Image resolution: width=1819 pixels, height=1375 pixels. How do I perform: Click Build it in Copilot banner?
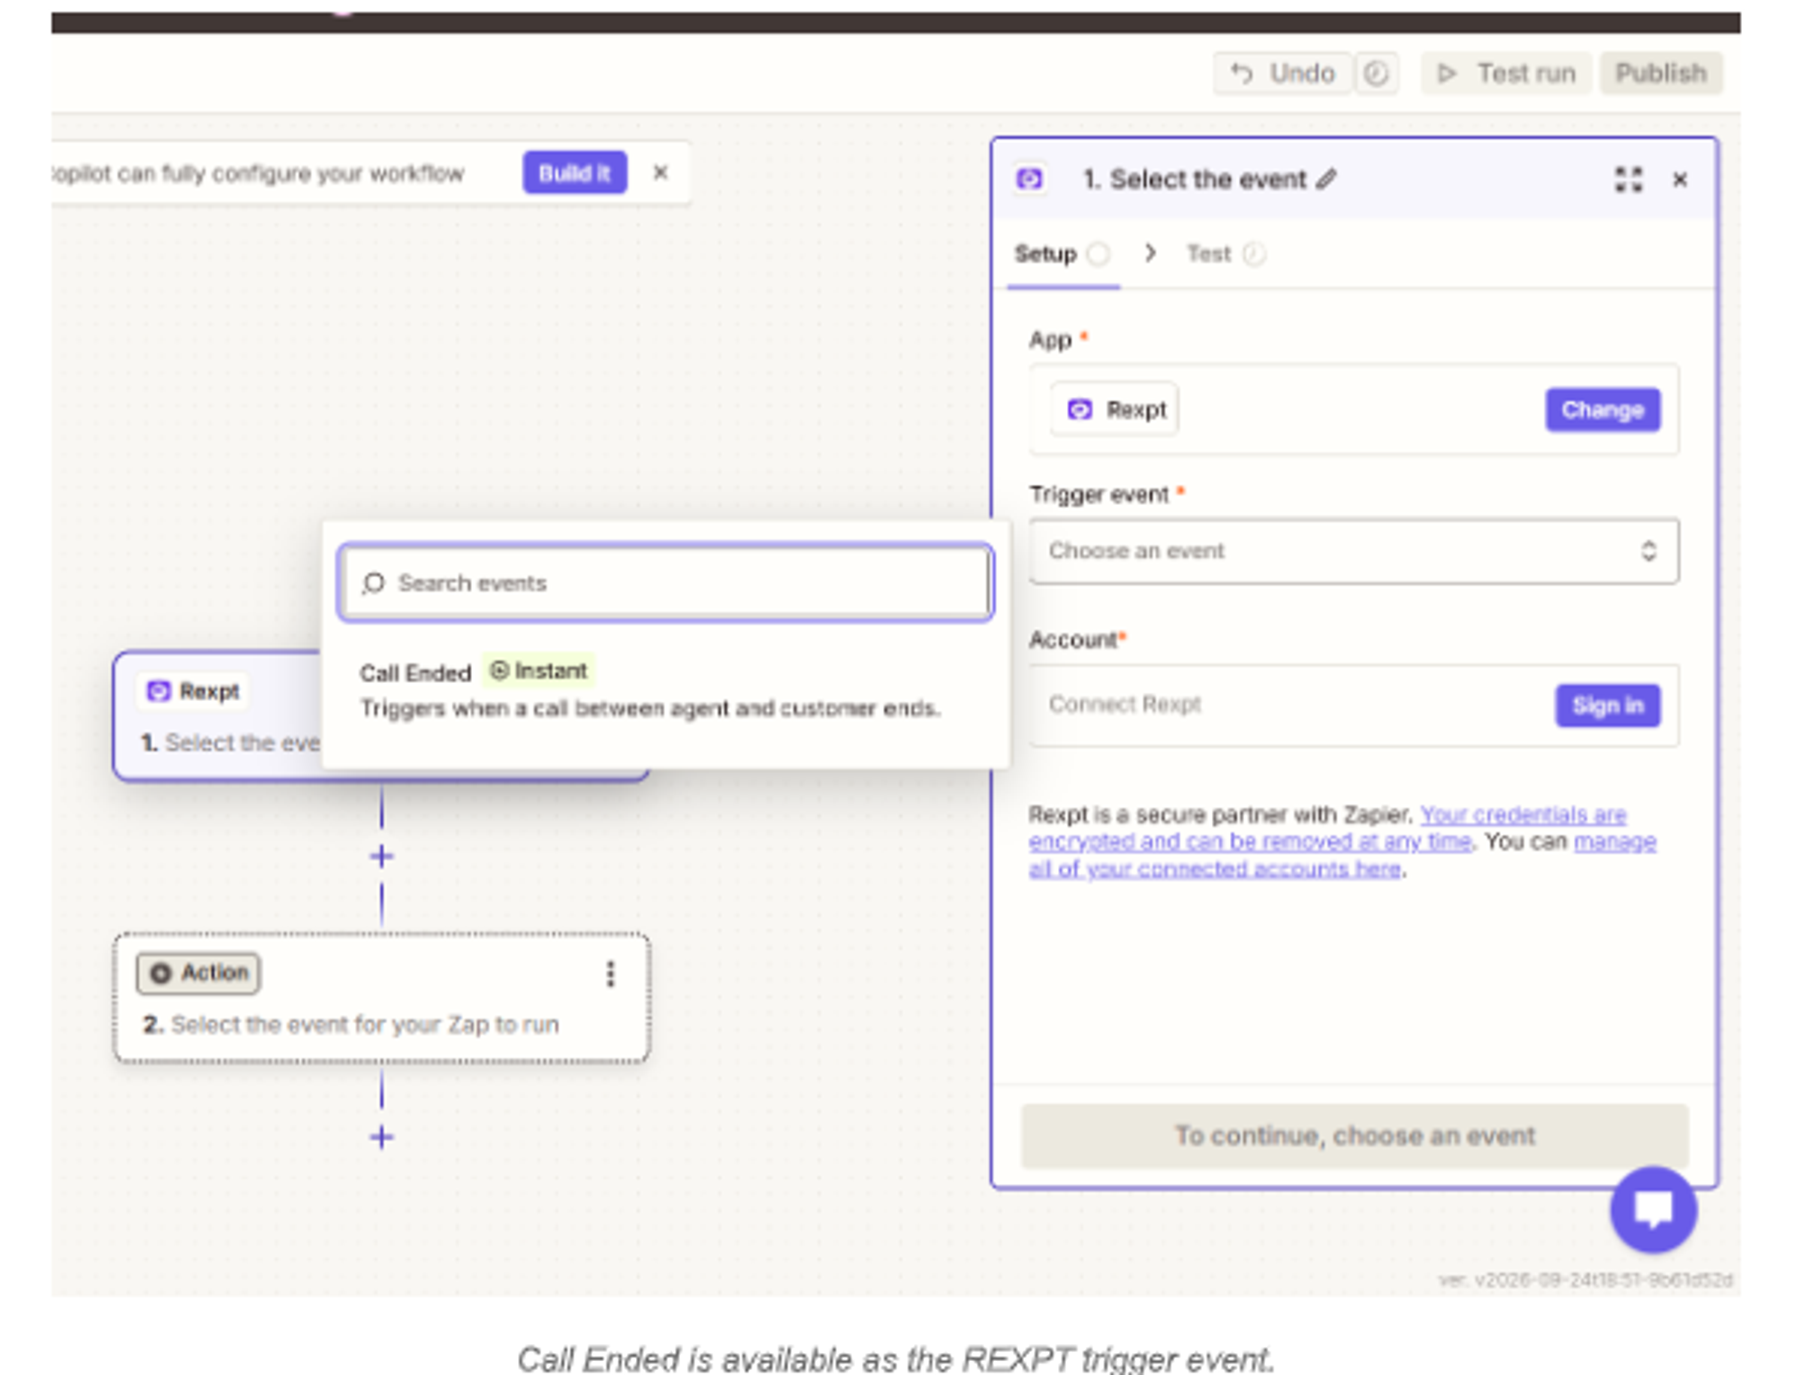pyautogui.click(x=574, y=173)
